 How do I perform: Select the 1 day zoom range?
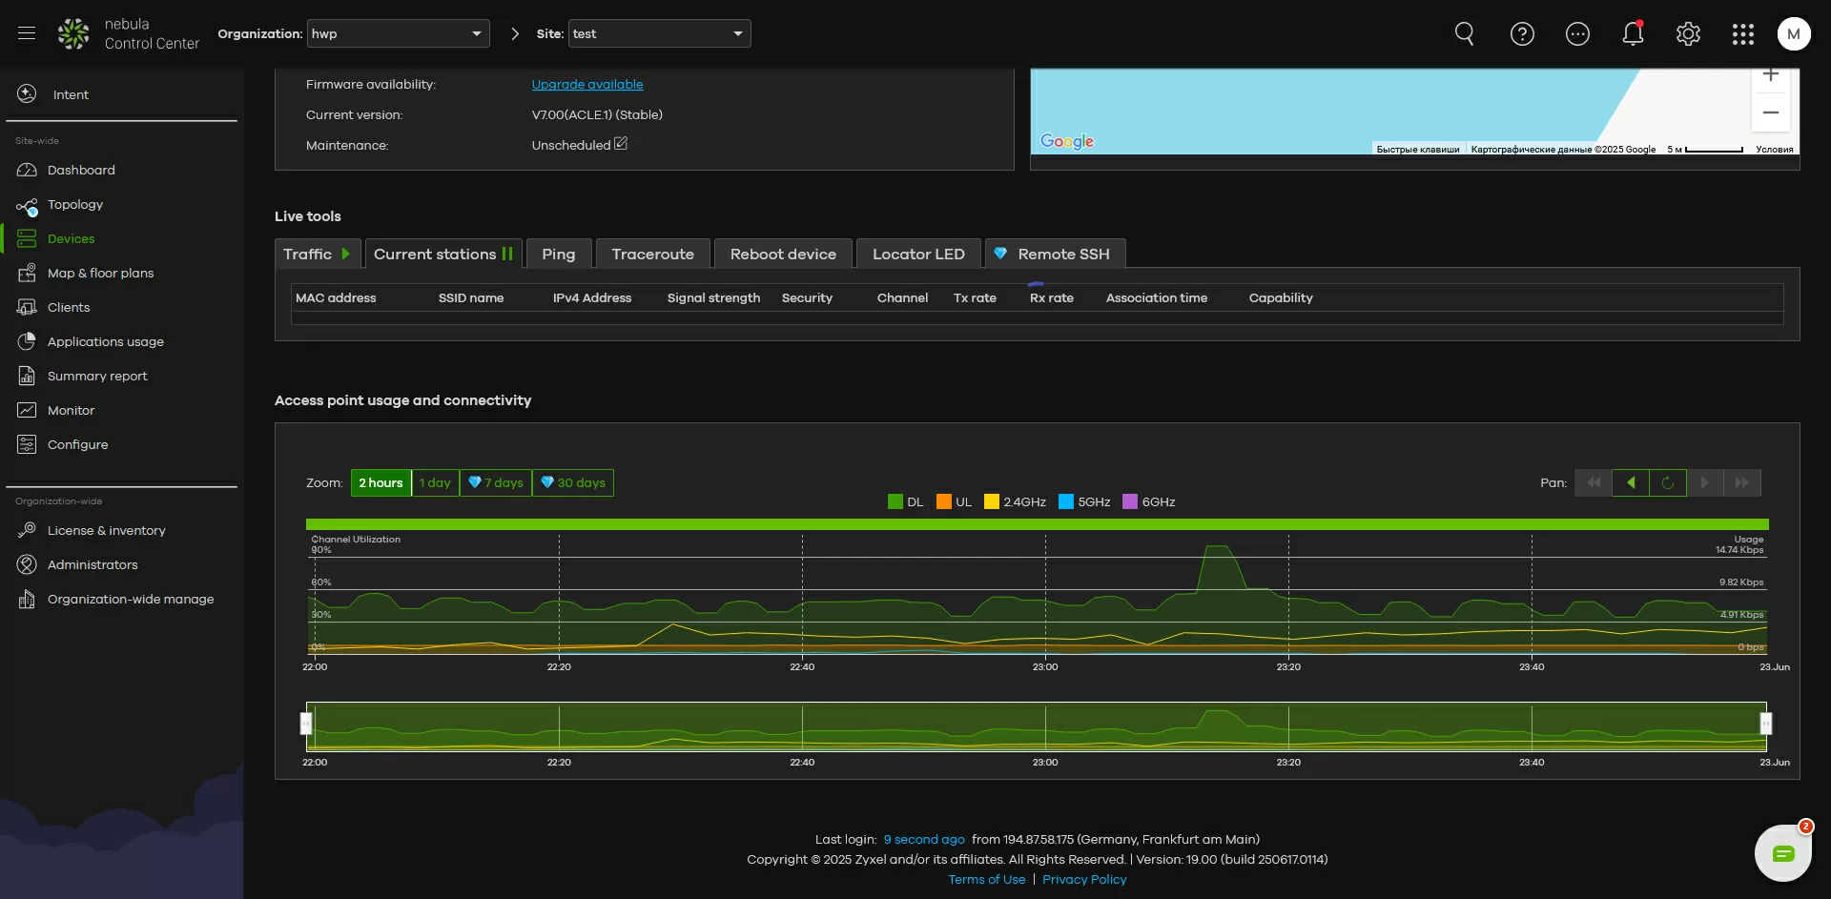(x=435, y=483)
